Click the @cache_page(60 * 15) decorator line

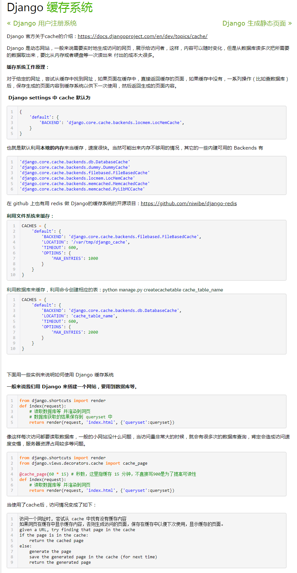44,474
